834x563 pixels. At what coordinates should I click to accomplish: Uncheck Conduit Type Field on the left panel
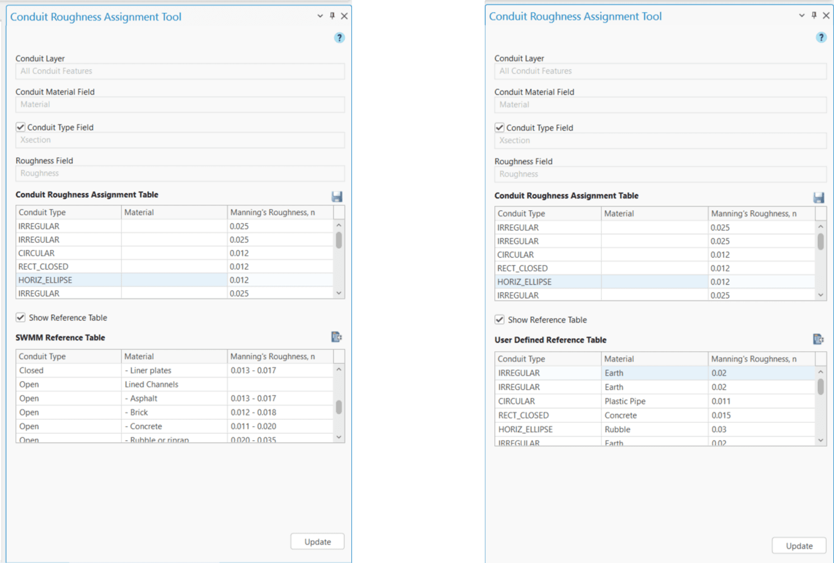pyautogui.click(x=20, y=127)
